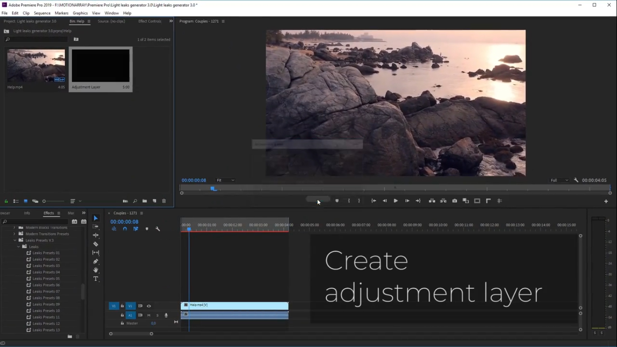617x347 pixels.
Task: Mute the A1 audio track
Action: click(149, 315)
